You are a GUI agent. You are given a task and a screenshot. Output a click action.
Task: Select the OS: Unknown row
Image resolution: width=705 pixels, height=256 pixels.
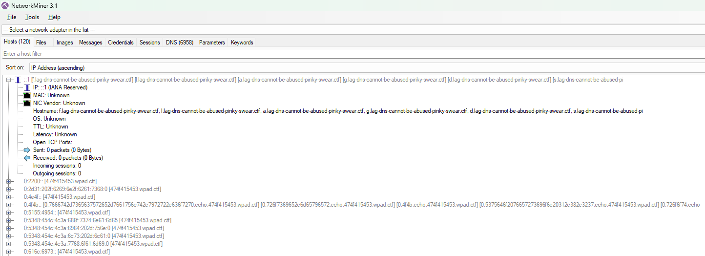point(49,119)
